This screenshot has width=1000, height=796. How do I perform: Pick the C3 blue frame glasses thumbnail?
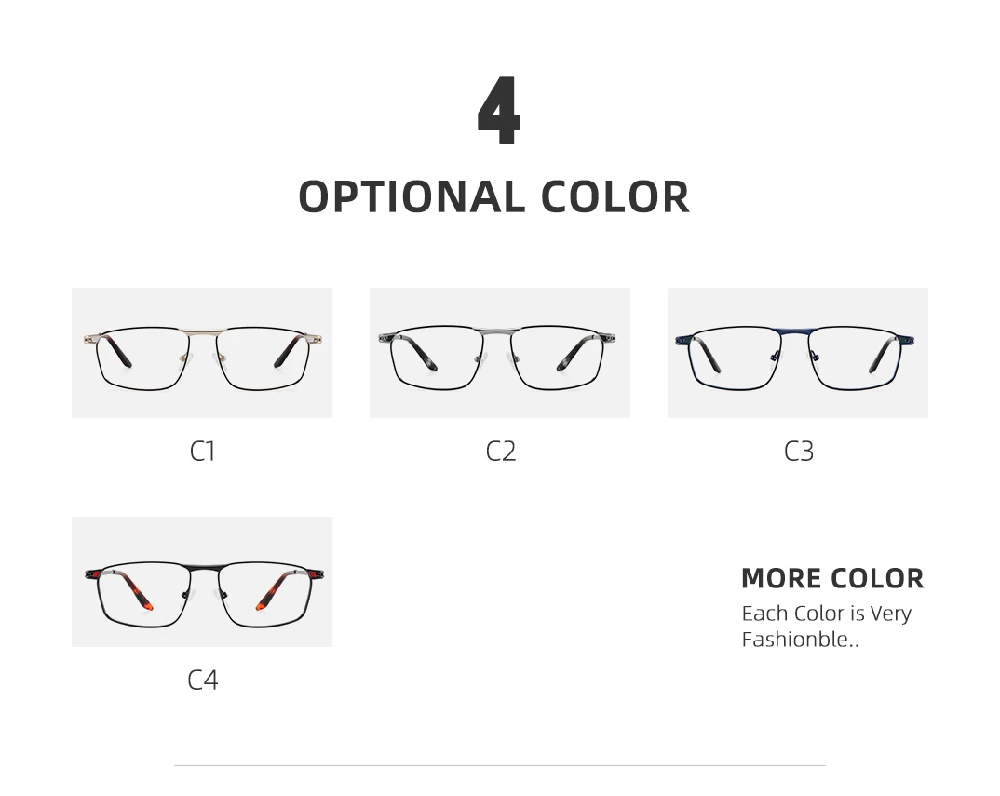coord(798,352)
